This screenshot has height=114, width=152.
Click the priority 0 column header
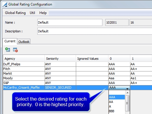click(119, 59)
